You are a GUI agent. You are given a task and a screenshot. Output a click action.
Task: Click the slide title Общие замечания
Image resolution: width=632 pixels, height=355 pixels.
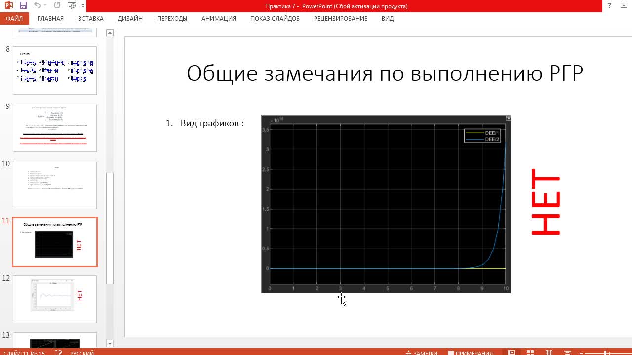coord(385,73)
